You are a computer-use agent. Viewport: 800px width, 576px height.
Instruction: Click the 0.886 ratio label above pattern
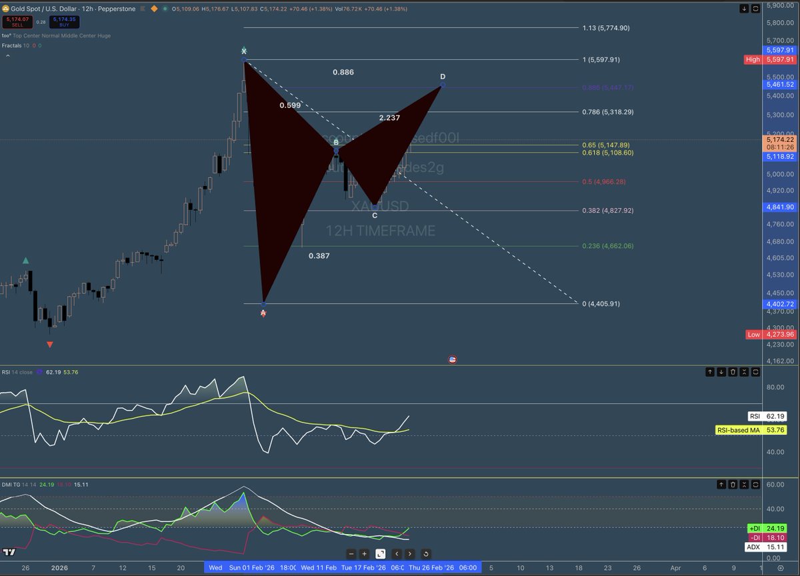[x=343, y=72]
